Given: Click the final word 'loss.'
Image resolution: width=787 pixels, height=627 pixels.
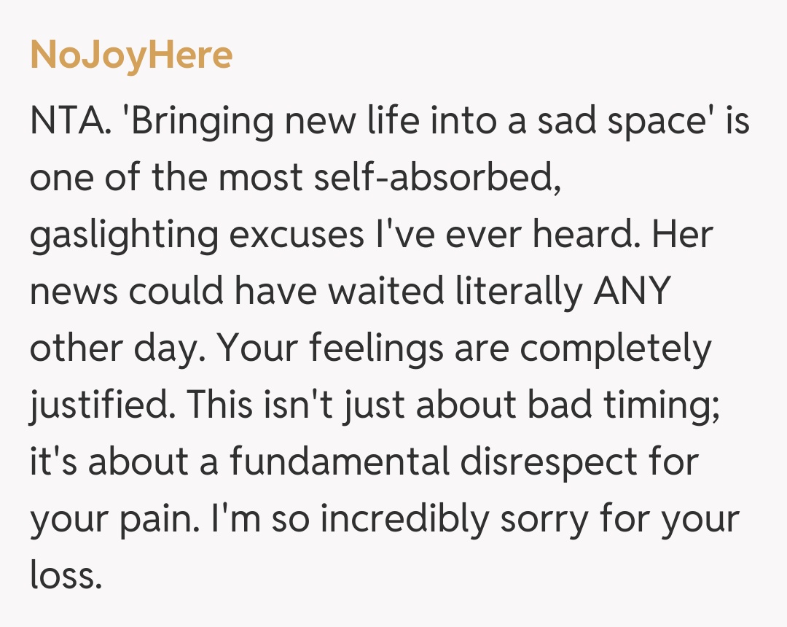Looking at the screenshot, I should 65,576.
